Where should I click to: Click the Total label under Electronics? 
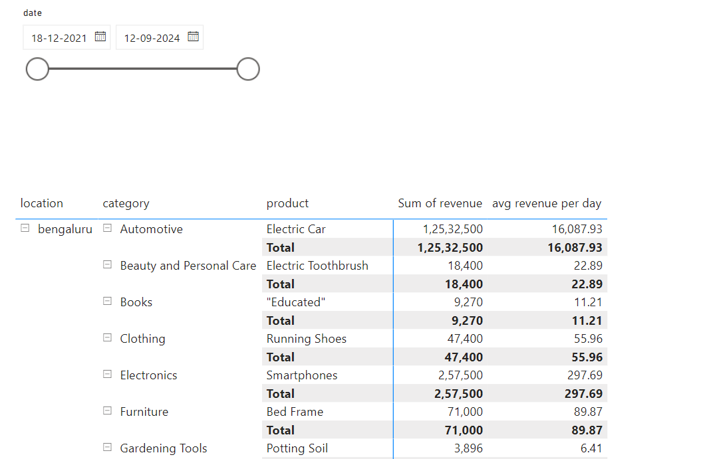click(x=280, y=394)
